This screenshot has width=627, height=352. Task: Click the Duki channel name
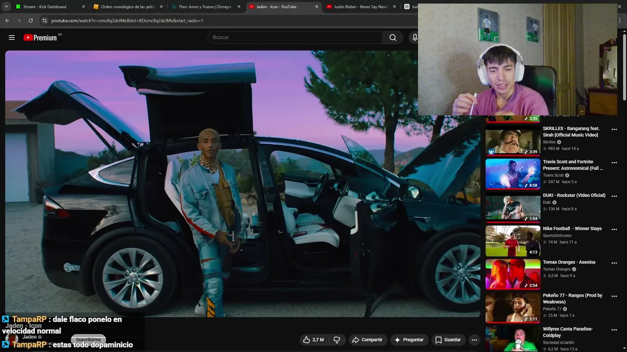point(547,202)
